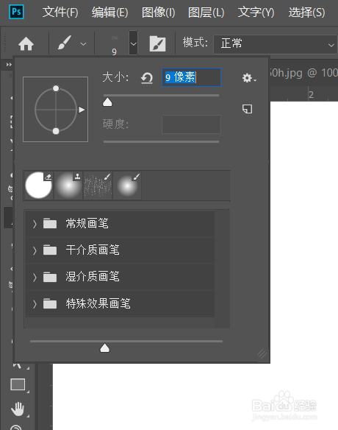This screenshot has width=338, height=430.
Task: Click the brush size 9 preview thumbnail
Action: (115, 44)
